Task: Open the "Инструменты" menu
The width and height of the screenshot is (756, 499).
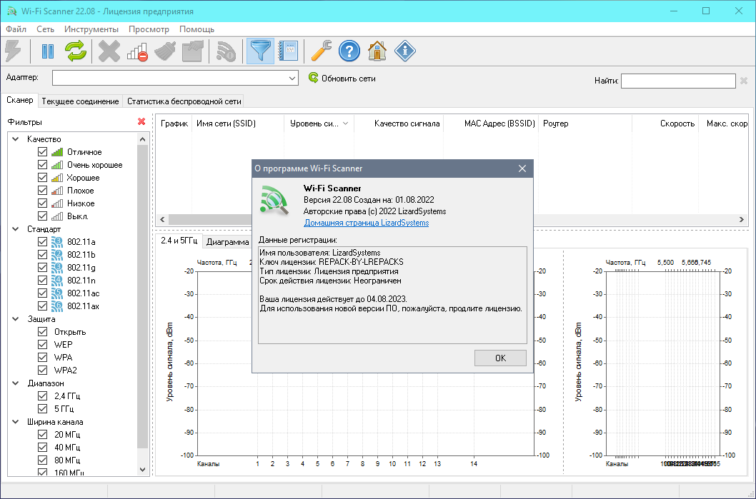Action: 91,29
